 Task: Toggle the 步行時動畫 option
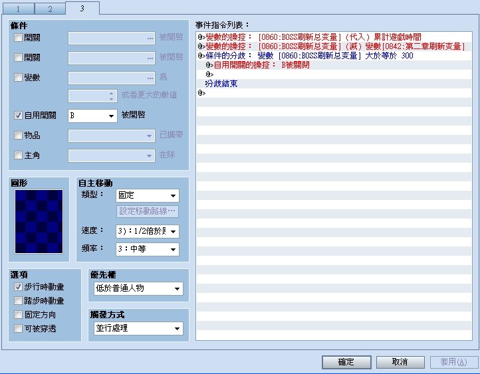[x=18, y=287]
